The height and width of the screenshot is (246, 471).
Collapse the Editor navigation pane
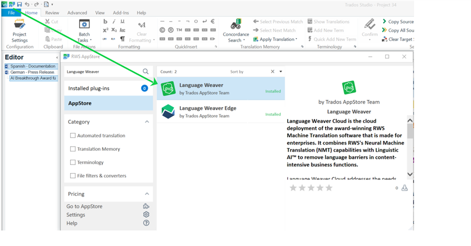pyautogui.click(x=57, y=57)
